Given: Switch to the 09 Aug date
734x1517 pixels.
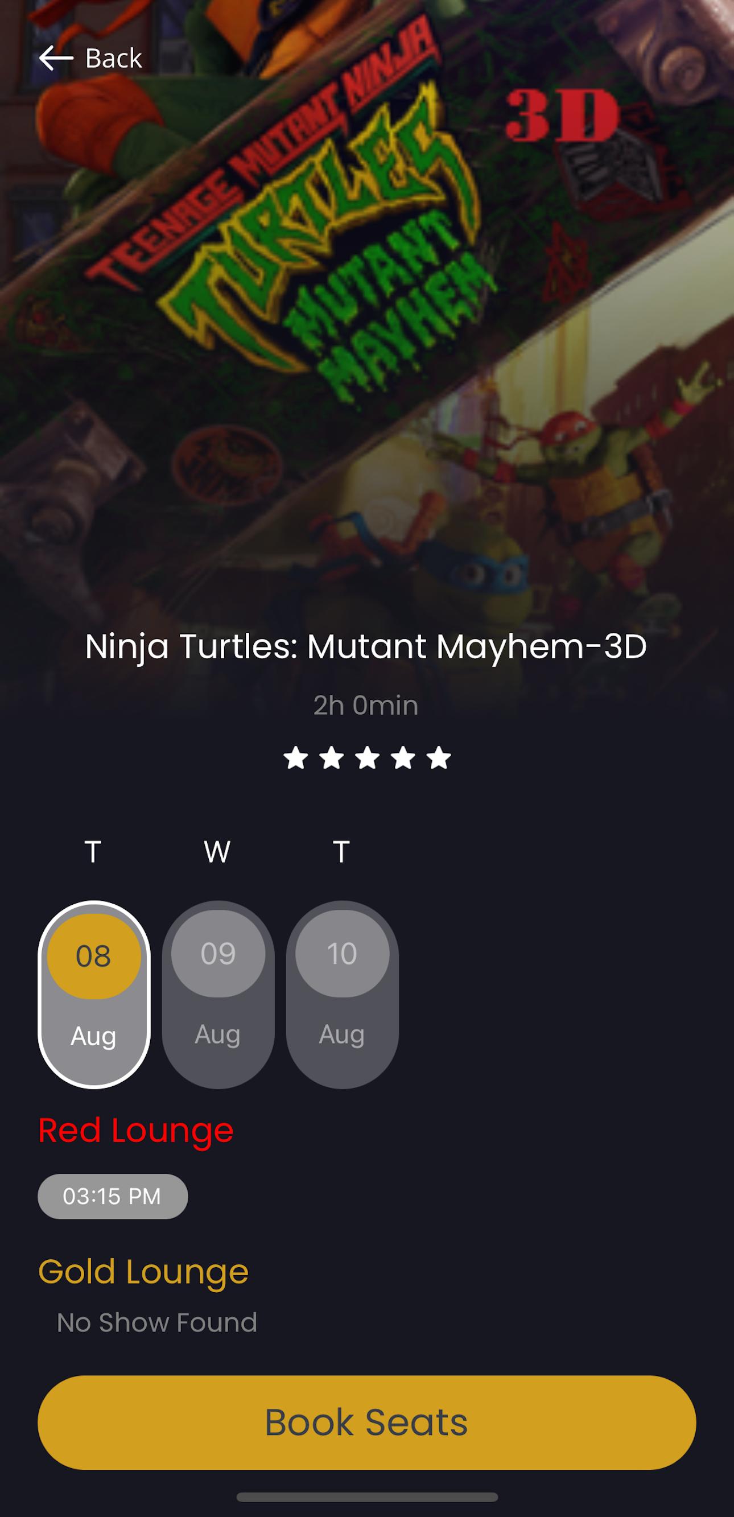Looking at the screenshot, I should 218,994.
